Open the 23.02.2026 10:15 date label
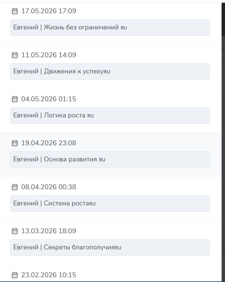The width and height of the screenshot is (225, 282). click(49, 275)
